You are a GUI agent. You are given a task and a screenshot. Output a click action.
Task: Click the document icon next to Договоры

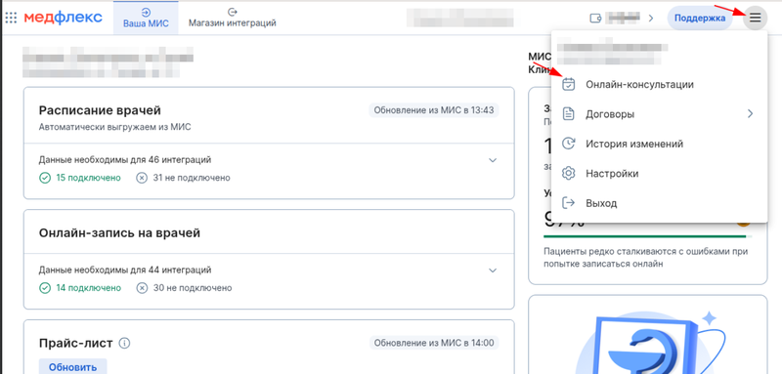pos(569,114)
